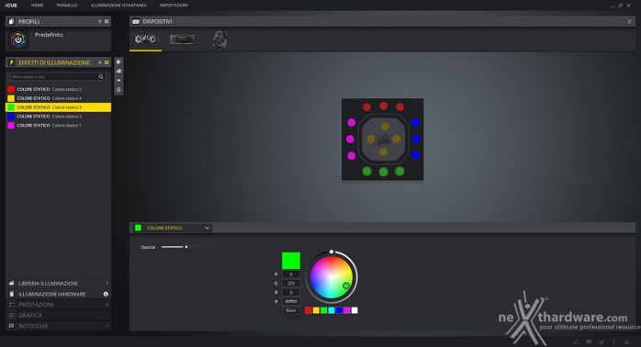
Task: Select the highlighted Colore statico 3 effect
Action: point(58,107)
